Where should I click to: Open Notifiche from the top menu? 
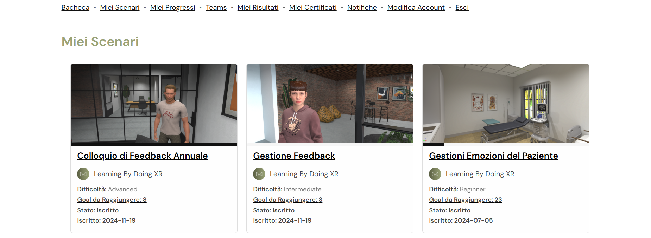pos(362,7)
